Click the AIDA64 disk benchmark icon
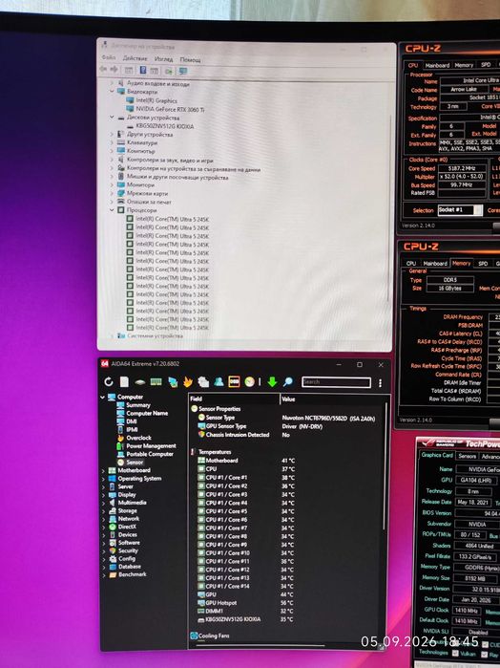This screenshot has height=668, width=500. [x=140, y=382]
